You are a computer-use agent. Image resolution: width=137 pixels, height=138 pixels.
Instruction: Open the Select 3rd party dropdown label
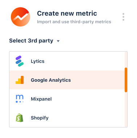pyautogui.click(x=31, y=41)
